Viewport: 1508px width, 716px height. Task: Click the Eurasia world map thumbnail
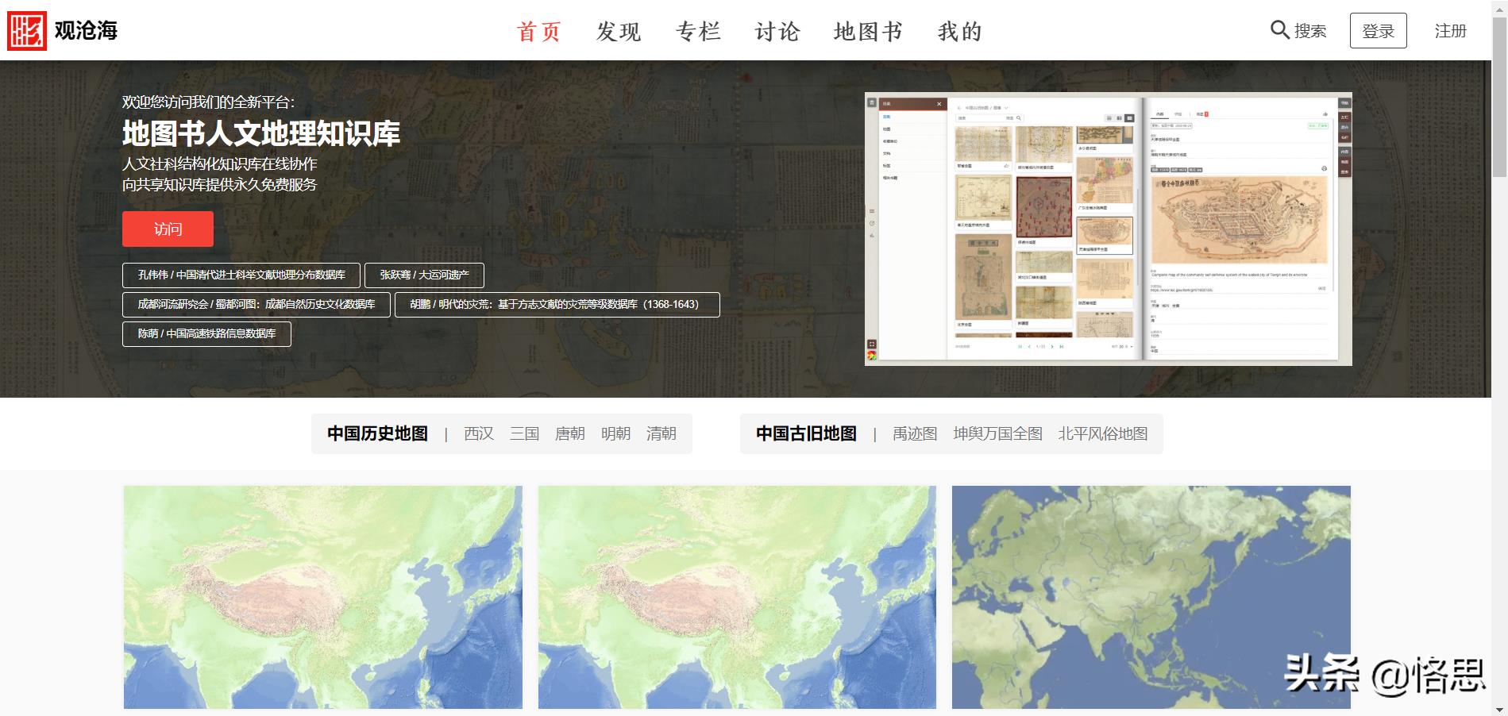[1151, 597]
